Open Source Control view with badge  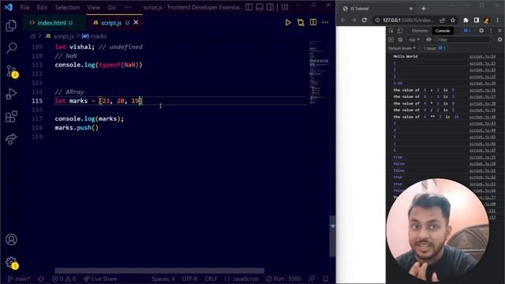12,71
